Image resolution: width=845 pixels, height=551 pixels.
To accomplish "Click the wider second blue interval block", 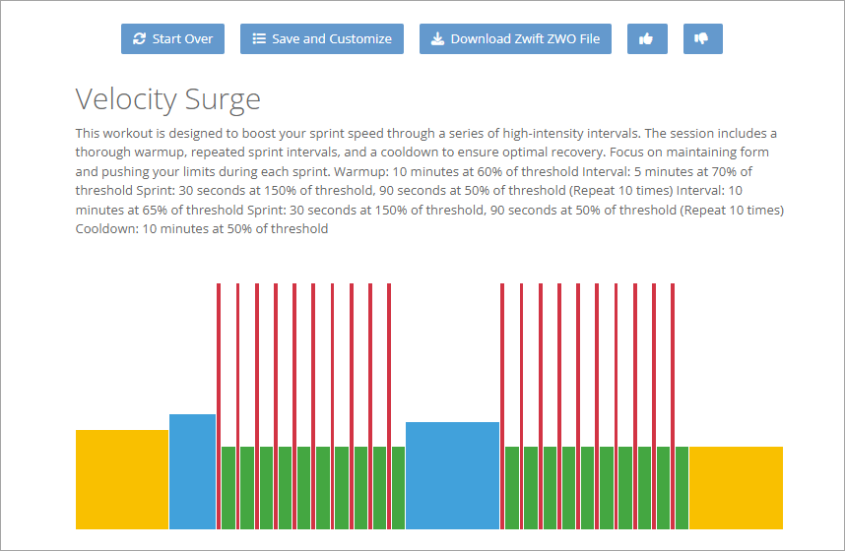I will (452, 475).
